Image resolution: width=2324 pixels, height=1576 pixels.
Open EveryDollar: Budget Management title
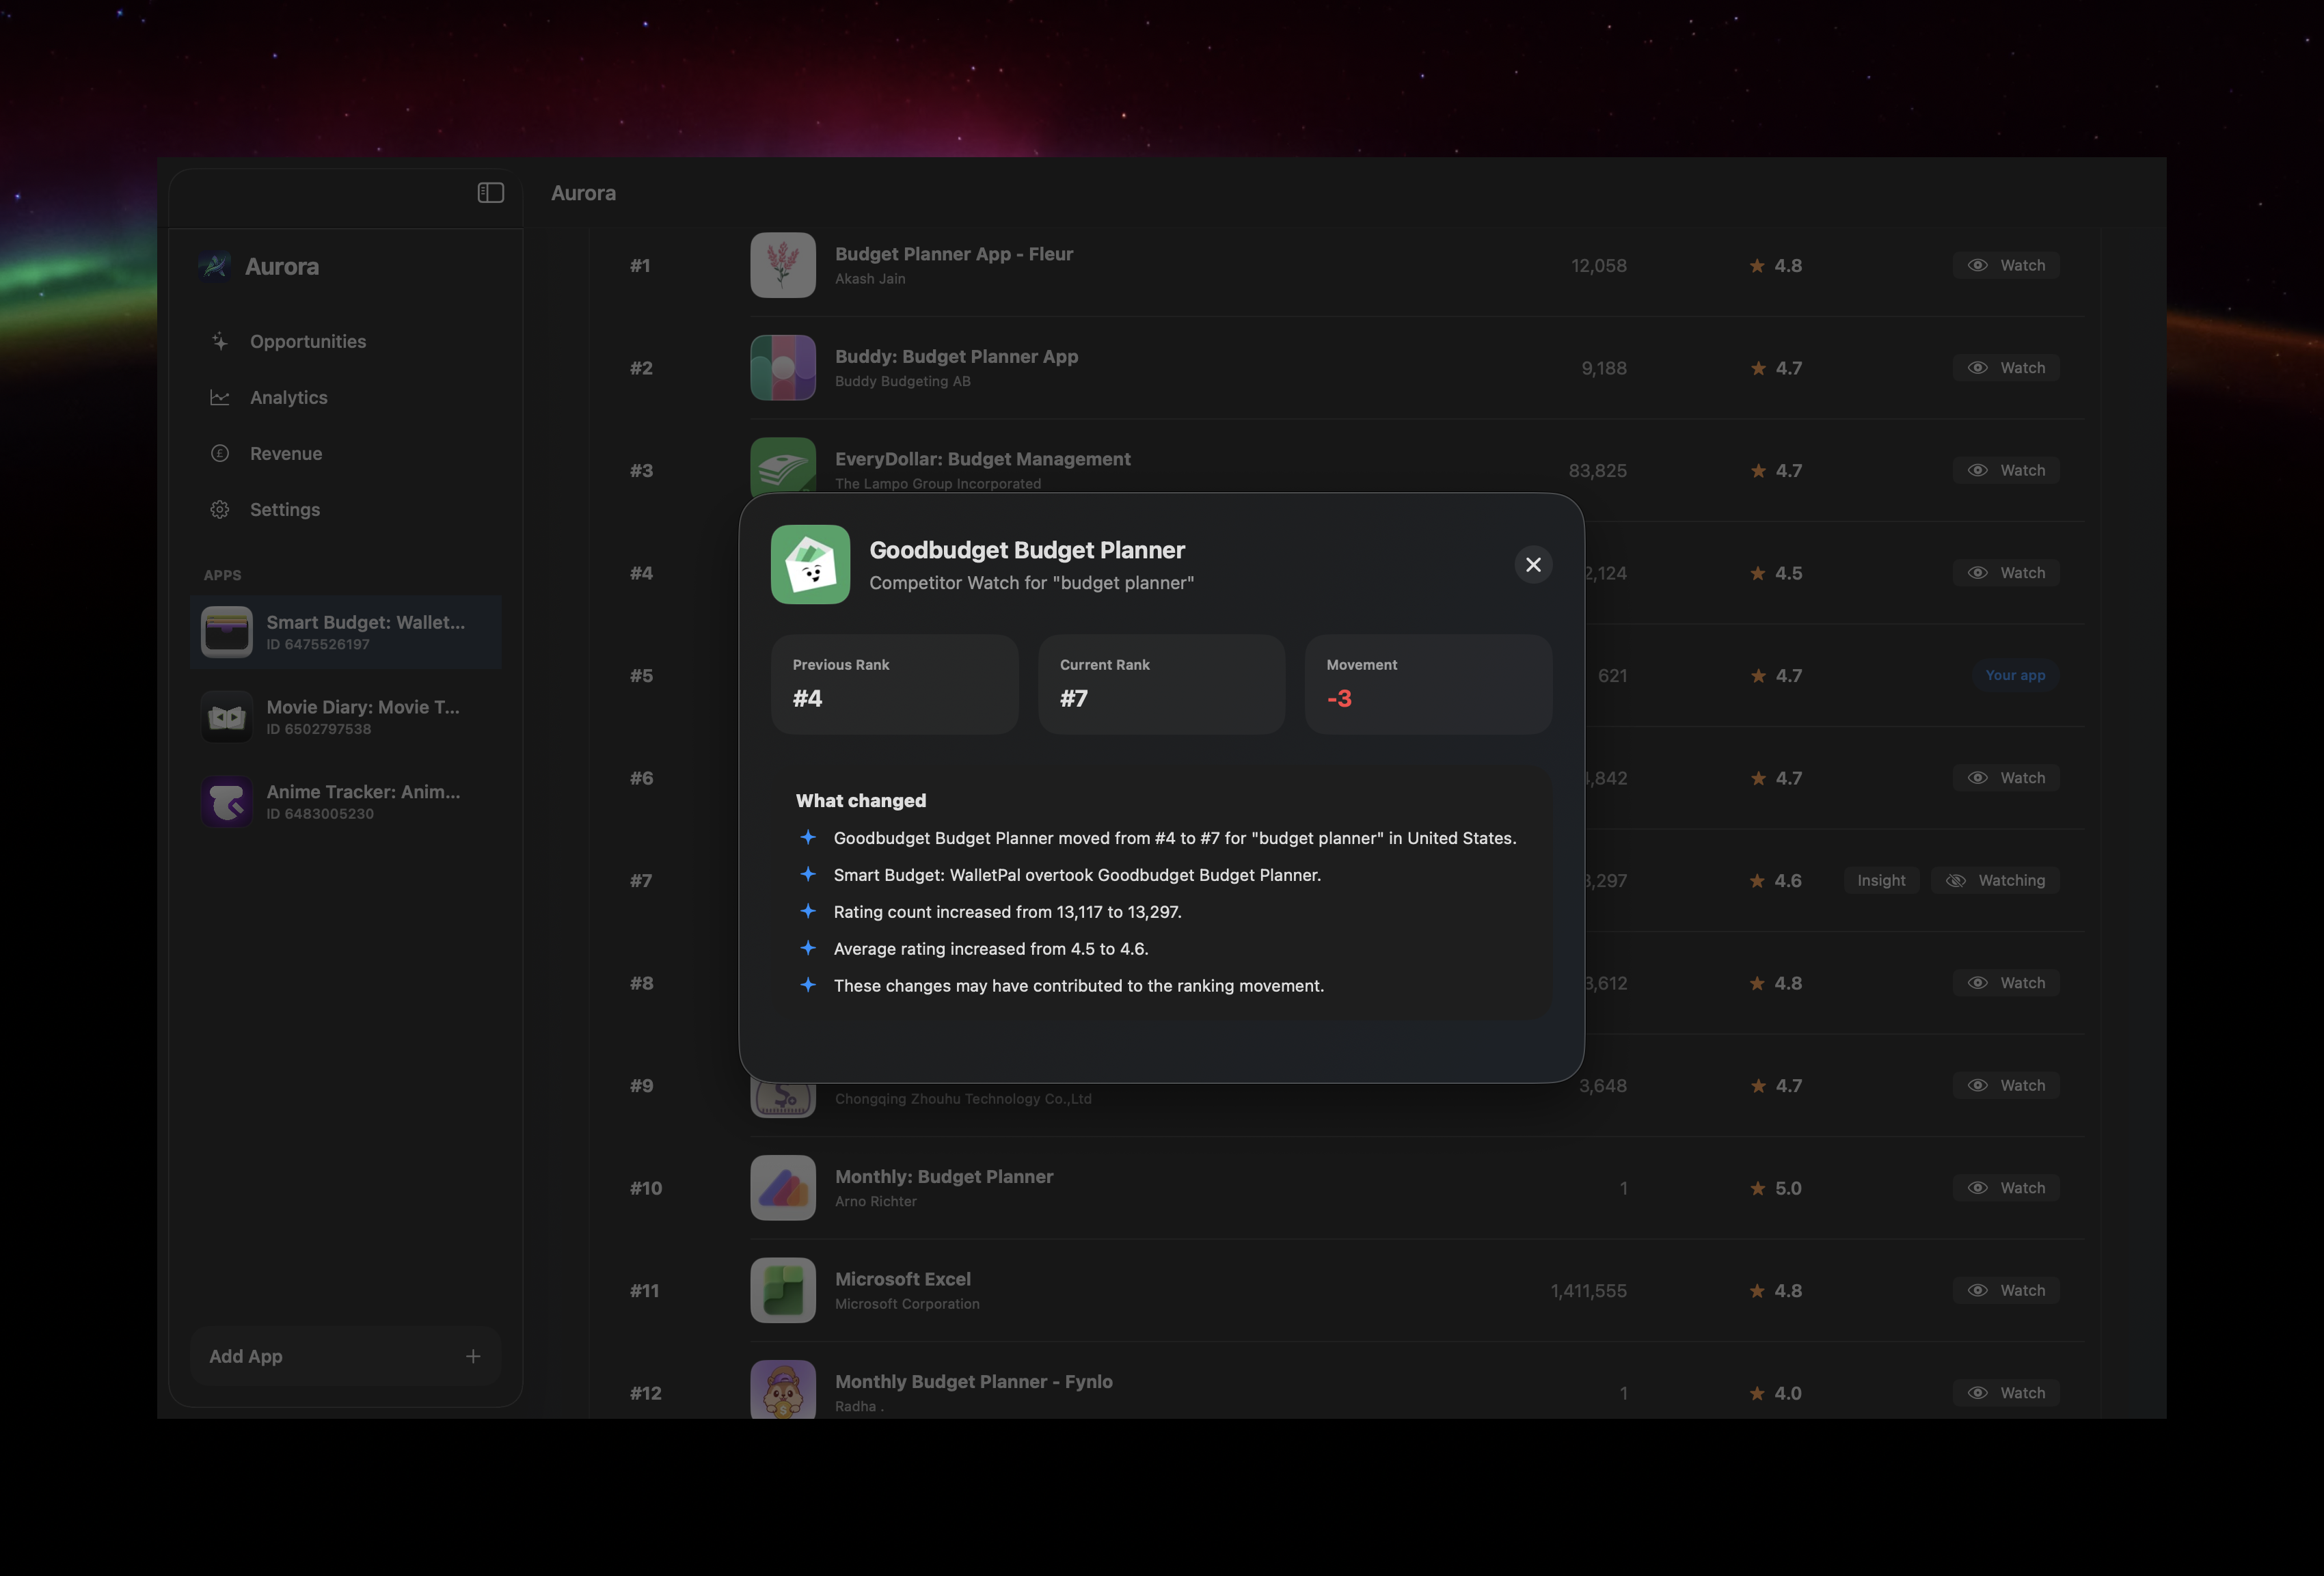point(982,459)
